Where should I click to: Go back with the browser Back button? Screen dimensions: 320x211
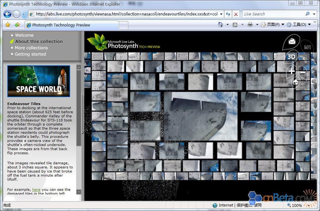[7, 14]
